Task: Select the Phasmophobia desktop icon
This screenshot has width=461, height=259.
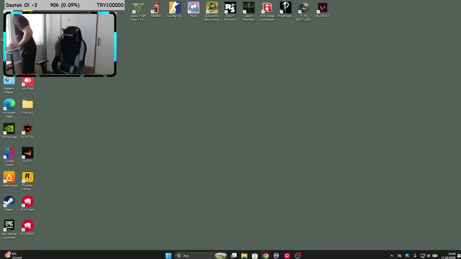Action: (x=285, y=10)
